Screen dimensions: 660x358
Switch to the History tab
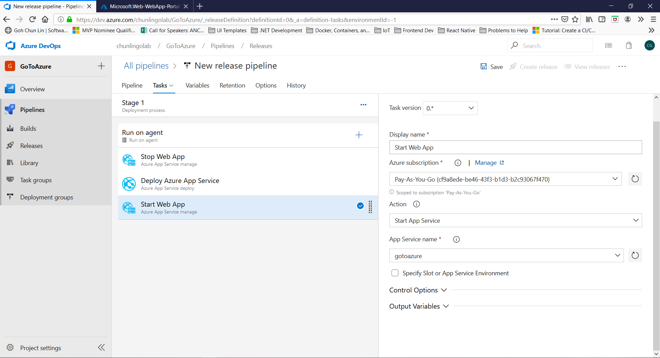tap(296, 85)
